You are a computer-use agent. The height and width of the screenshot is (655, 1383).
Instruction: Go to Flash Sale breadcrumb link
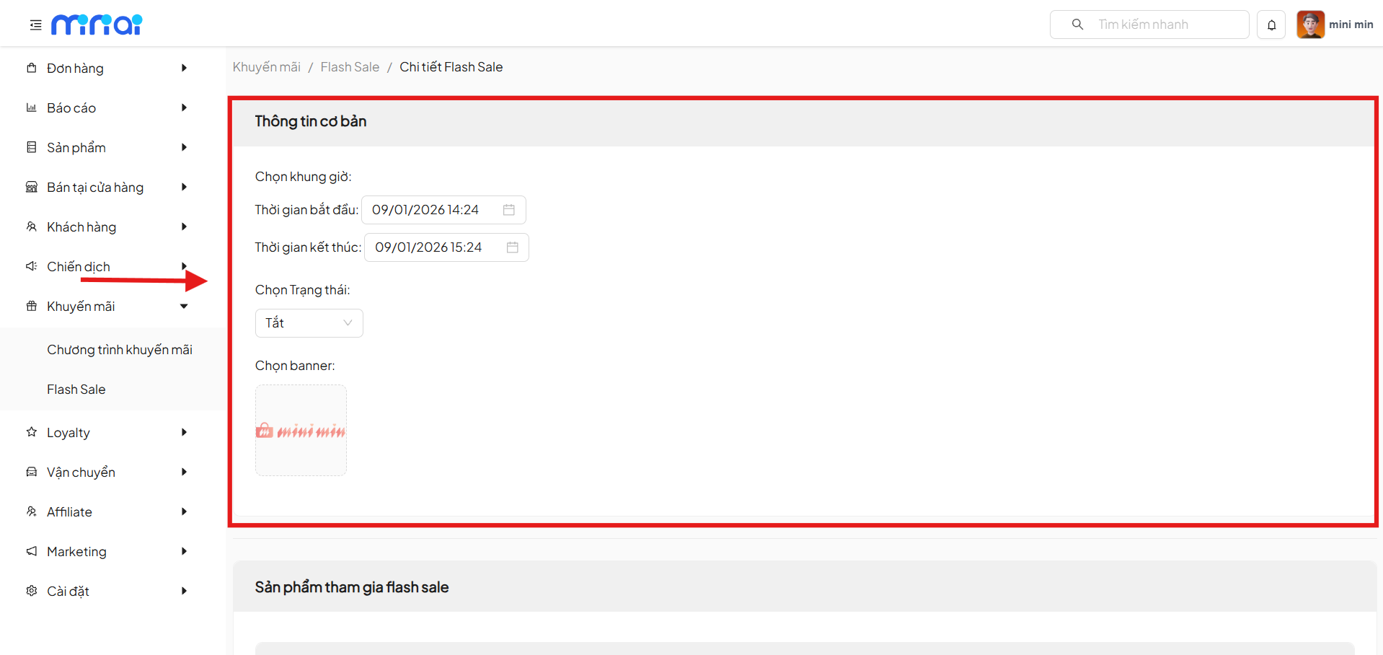350,67
